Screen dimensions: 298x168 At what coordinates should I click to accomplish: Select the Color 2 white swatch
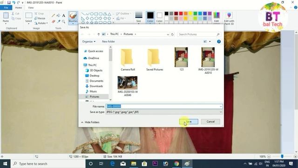point(159,18)
